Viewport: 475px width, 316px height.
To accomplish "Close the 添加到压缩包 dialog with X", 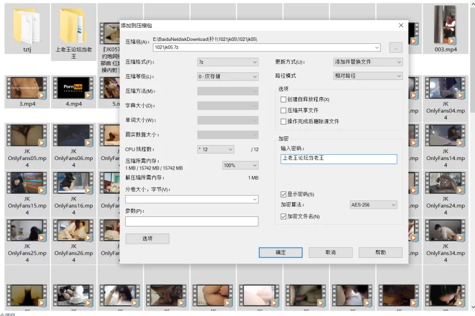I will click(x=401, y=25).
